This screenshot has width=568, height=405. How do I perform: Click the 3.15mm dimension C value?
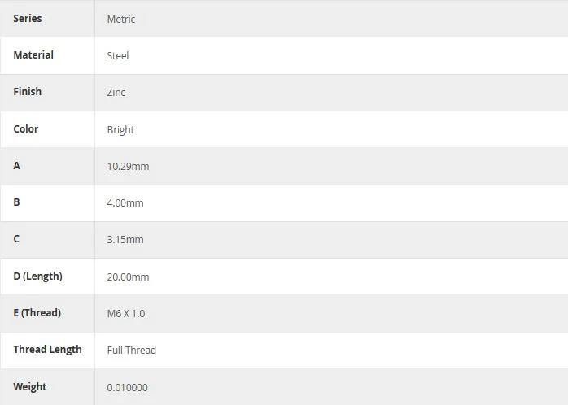[x=125, y=240]
